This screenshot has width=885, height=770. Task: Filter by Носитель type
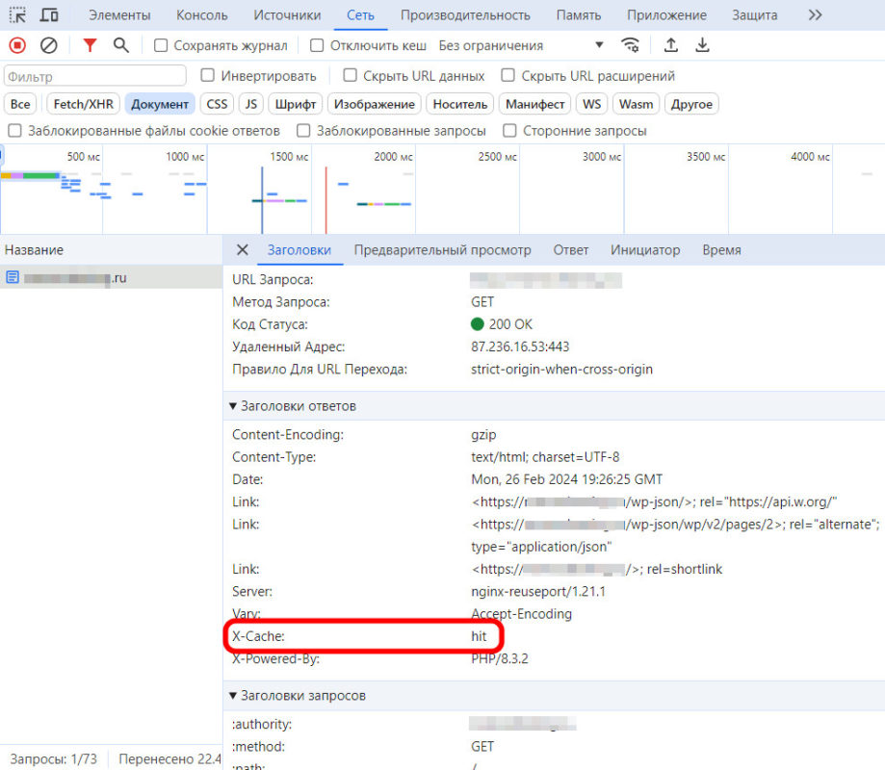pyautogui.click(x=460, y=104)
